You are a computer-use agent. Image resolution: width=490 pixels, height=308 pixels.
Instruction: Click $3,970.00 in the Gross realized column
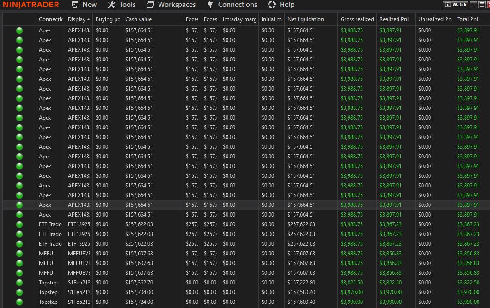(x=352, y=292)
